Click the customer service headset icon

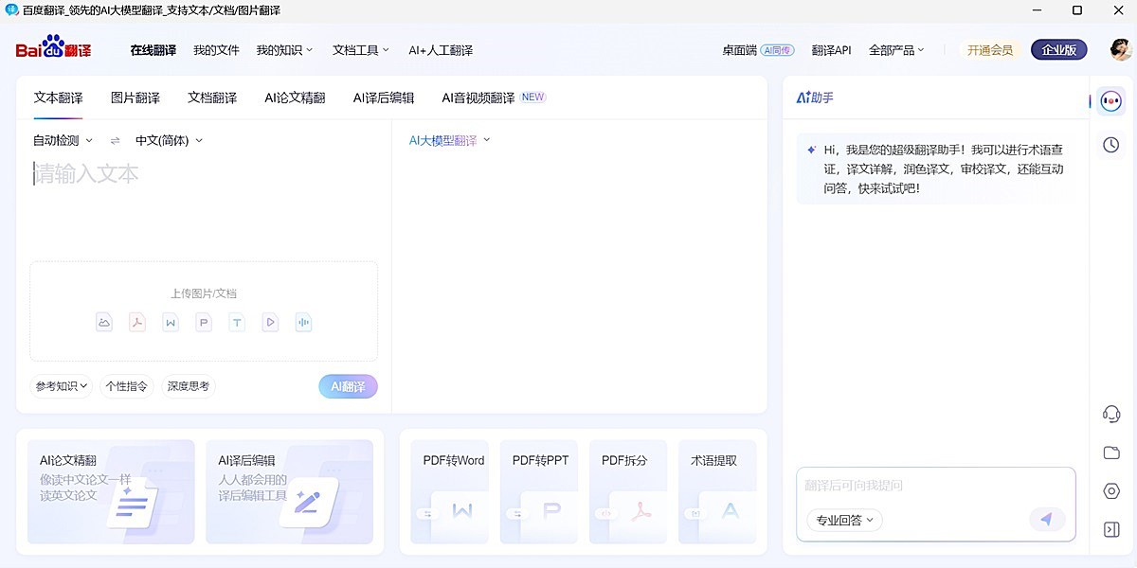tap(1110, 413)
